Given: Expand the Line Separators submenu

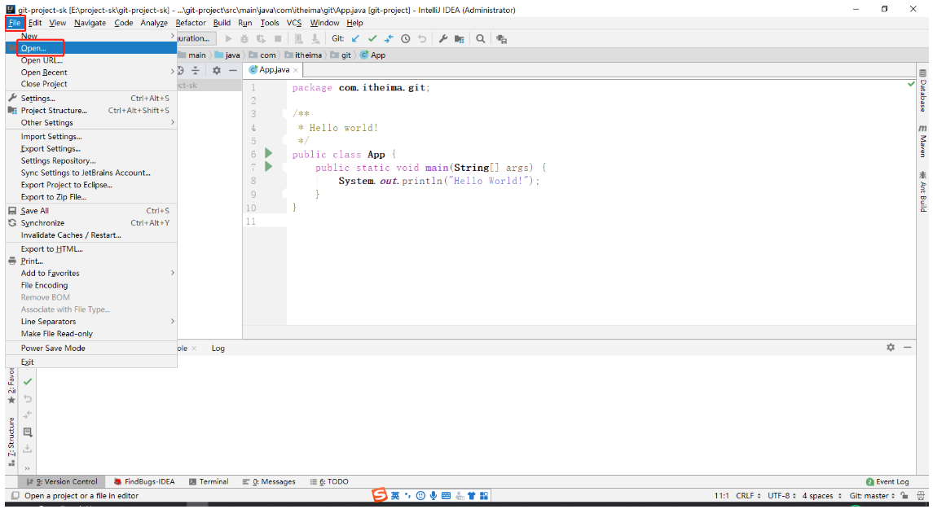Looking at the screenshot, I should pos(91,321).
